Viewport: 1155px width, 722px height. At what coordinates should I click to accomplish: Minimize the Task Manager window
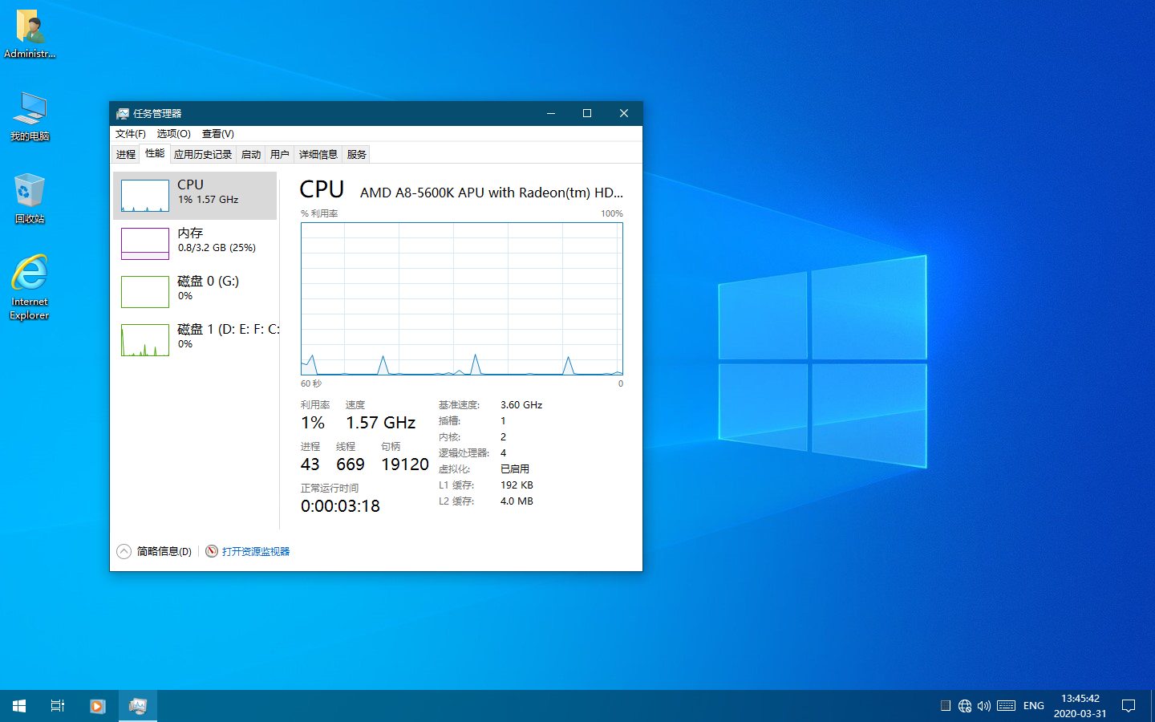[x=551, y=113]
